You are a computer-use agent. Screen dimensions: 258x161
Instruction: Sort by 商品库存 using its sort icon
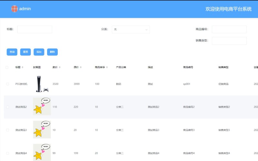click(x=107, y=67)
